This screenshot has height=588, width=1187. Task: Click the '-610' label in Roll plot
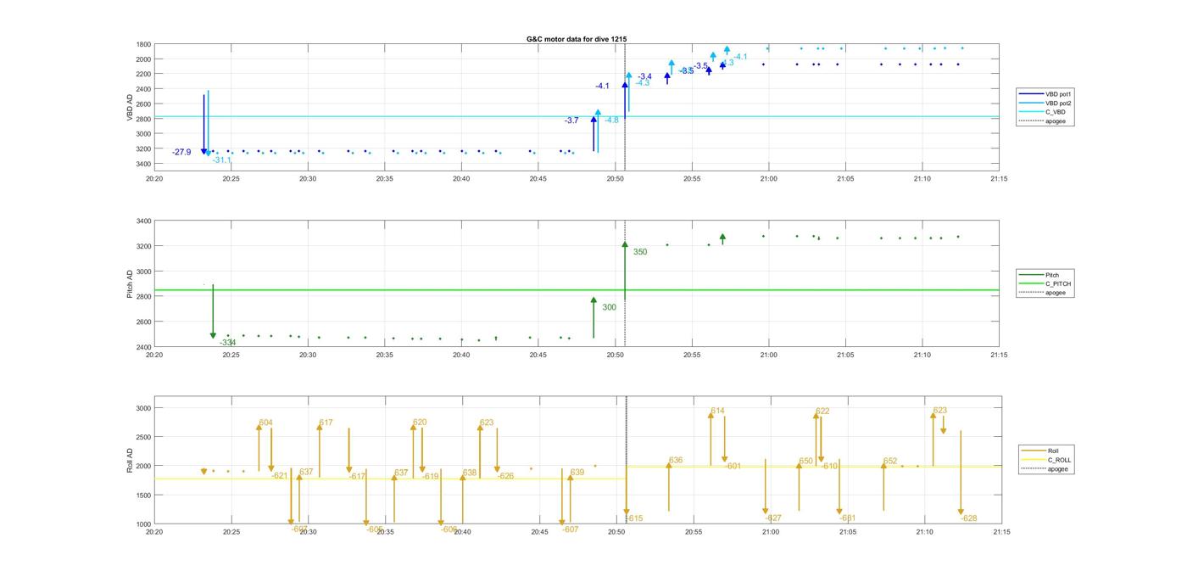829,466
